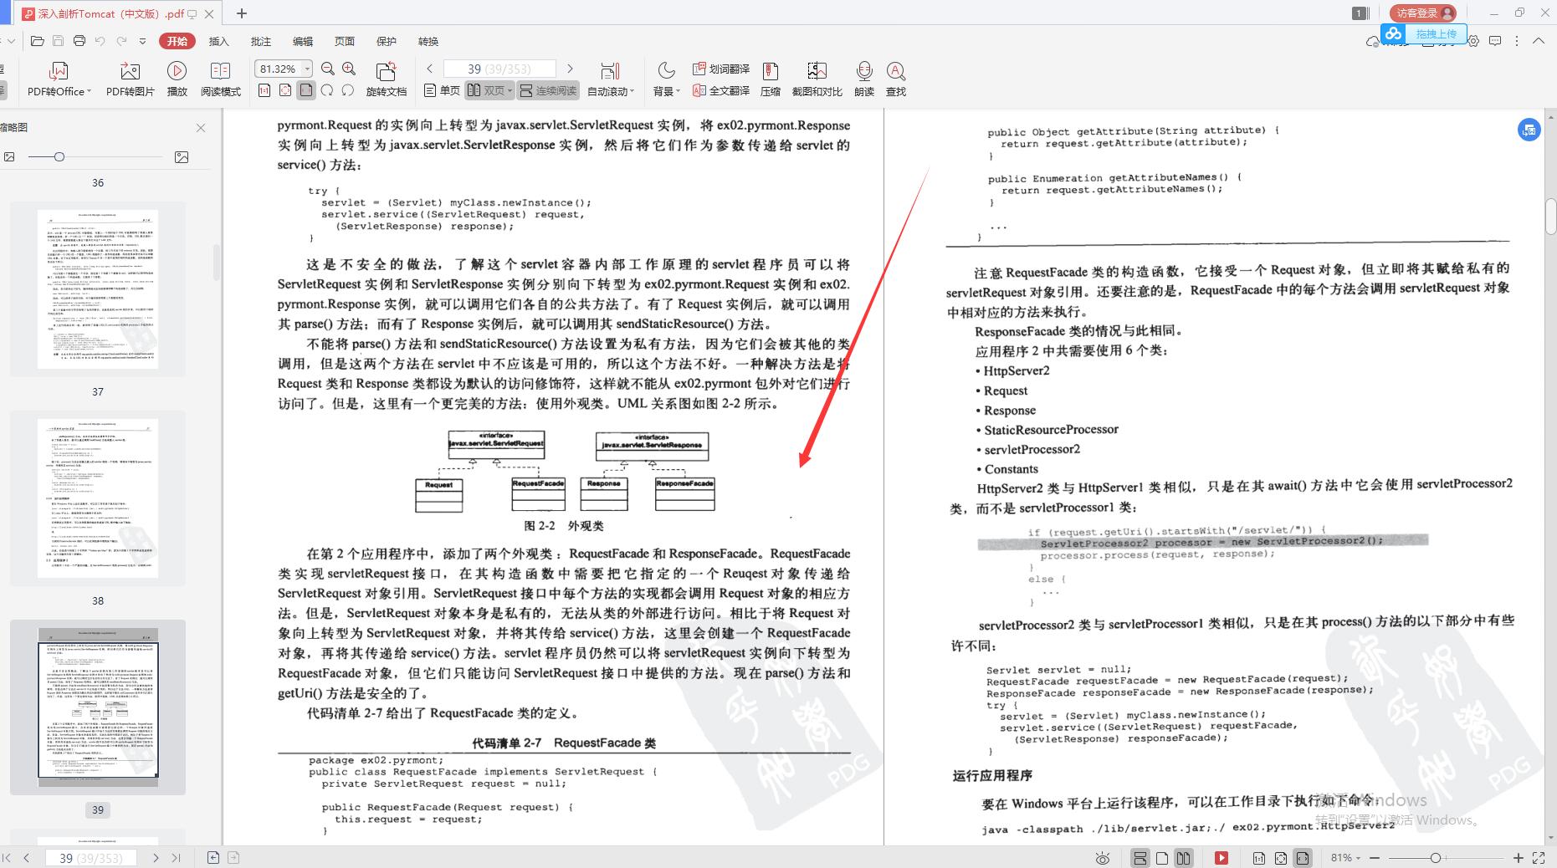Jump to last page in status bar
Viewport: 1557px width, 868px height.
pyautogui.click(x=176, y=858)
